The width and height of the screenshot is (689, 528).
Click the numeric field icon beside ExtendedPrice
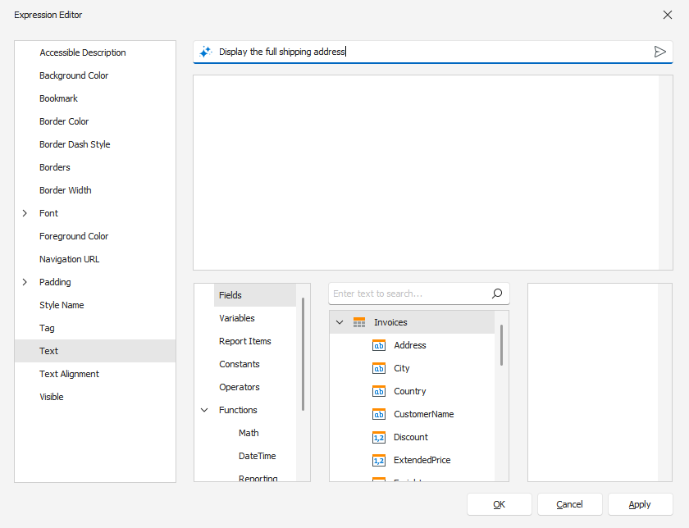click(x=380, y=460)
